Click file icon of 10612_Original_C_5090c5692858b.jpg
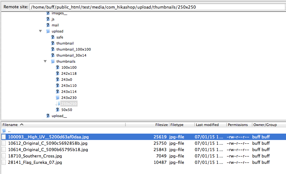286x174 pixels. coord(4,143)
